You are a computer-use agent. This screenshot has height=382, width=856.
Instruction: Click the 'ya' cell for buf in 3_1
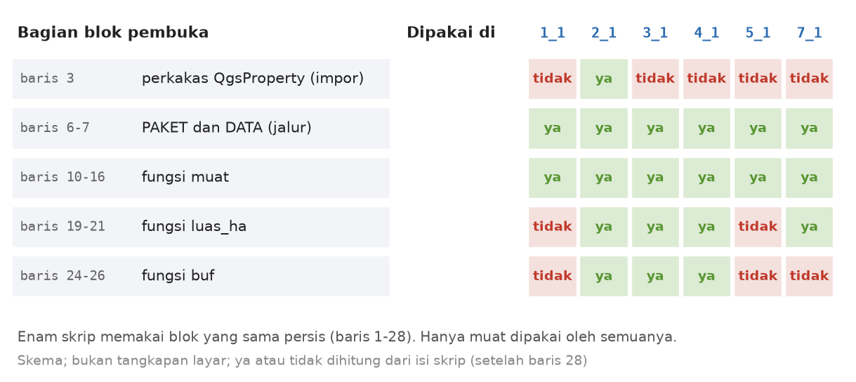coord(655,276)
